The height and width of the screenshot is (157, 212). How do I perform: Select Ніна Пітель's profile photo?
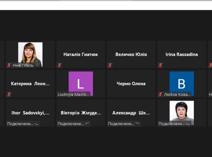pyautogui.click(x=30, y=54)
